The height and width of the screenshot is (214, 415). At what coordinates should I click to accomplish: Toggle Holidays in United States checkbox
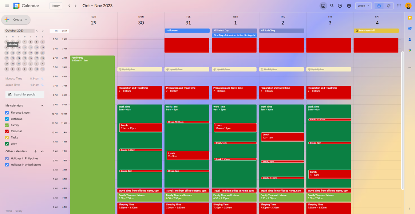(x=7, y=165)
